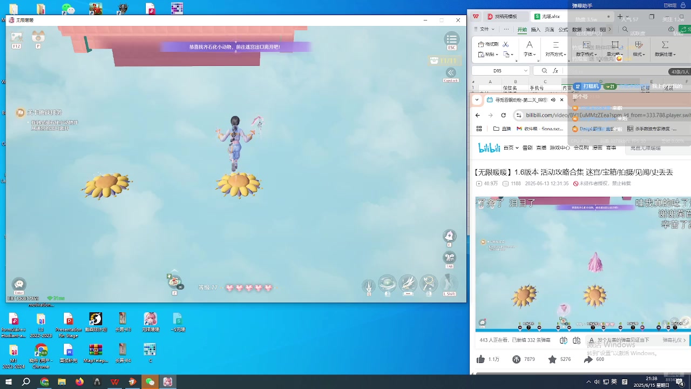Toggle the danmaku display switch icon
The width and height of the screenshot is (691, 389).
[564, 340]
